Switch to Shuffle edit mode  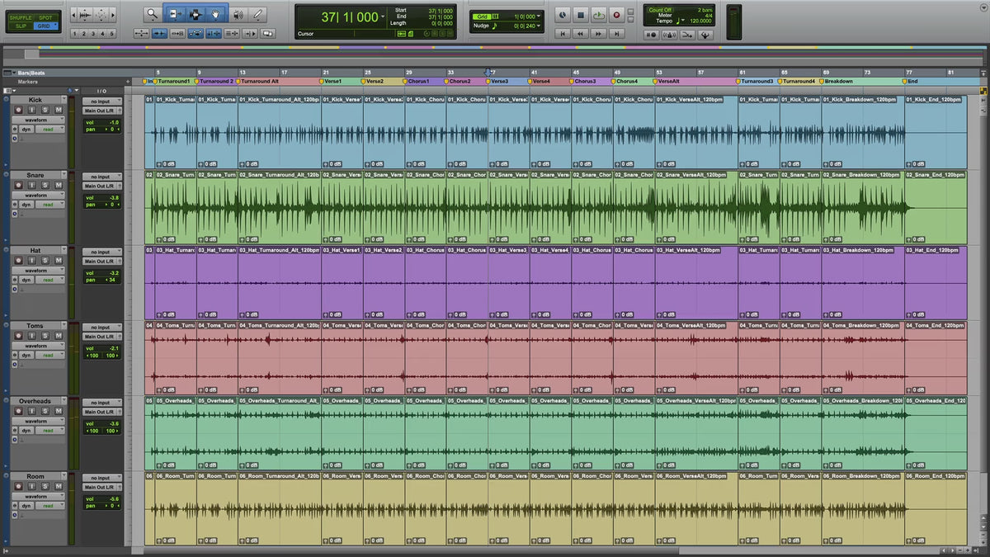(x=21, y=17)
